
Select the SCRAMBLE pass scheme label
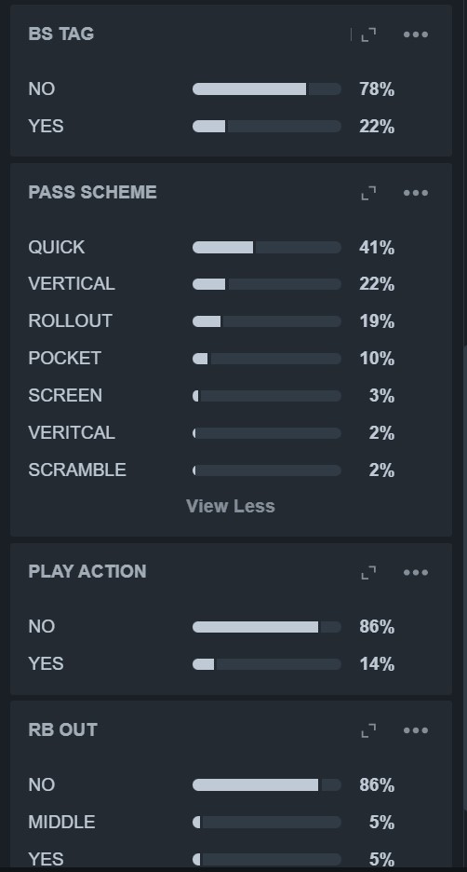77,470
